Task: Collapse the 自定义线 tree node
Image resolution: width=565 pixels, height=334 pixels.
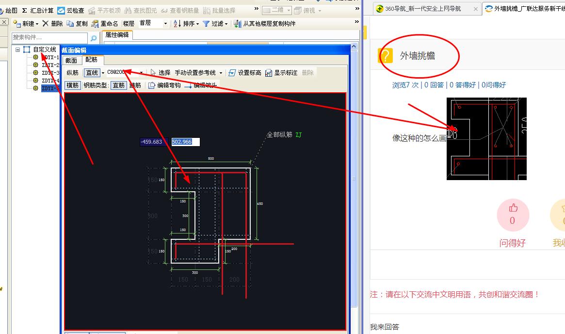Action: [x=17, y=50]
